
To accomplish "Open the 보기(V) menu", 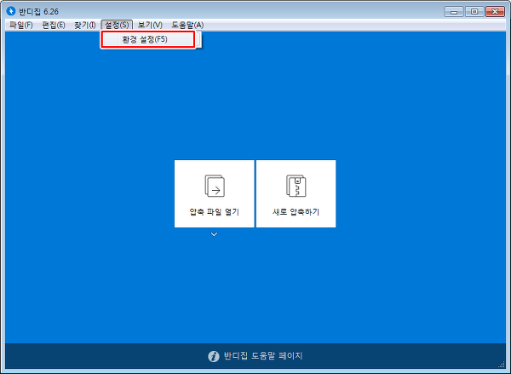I will click(x=150, y=25).
